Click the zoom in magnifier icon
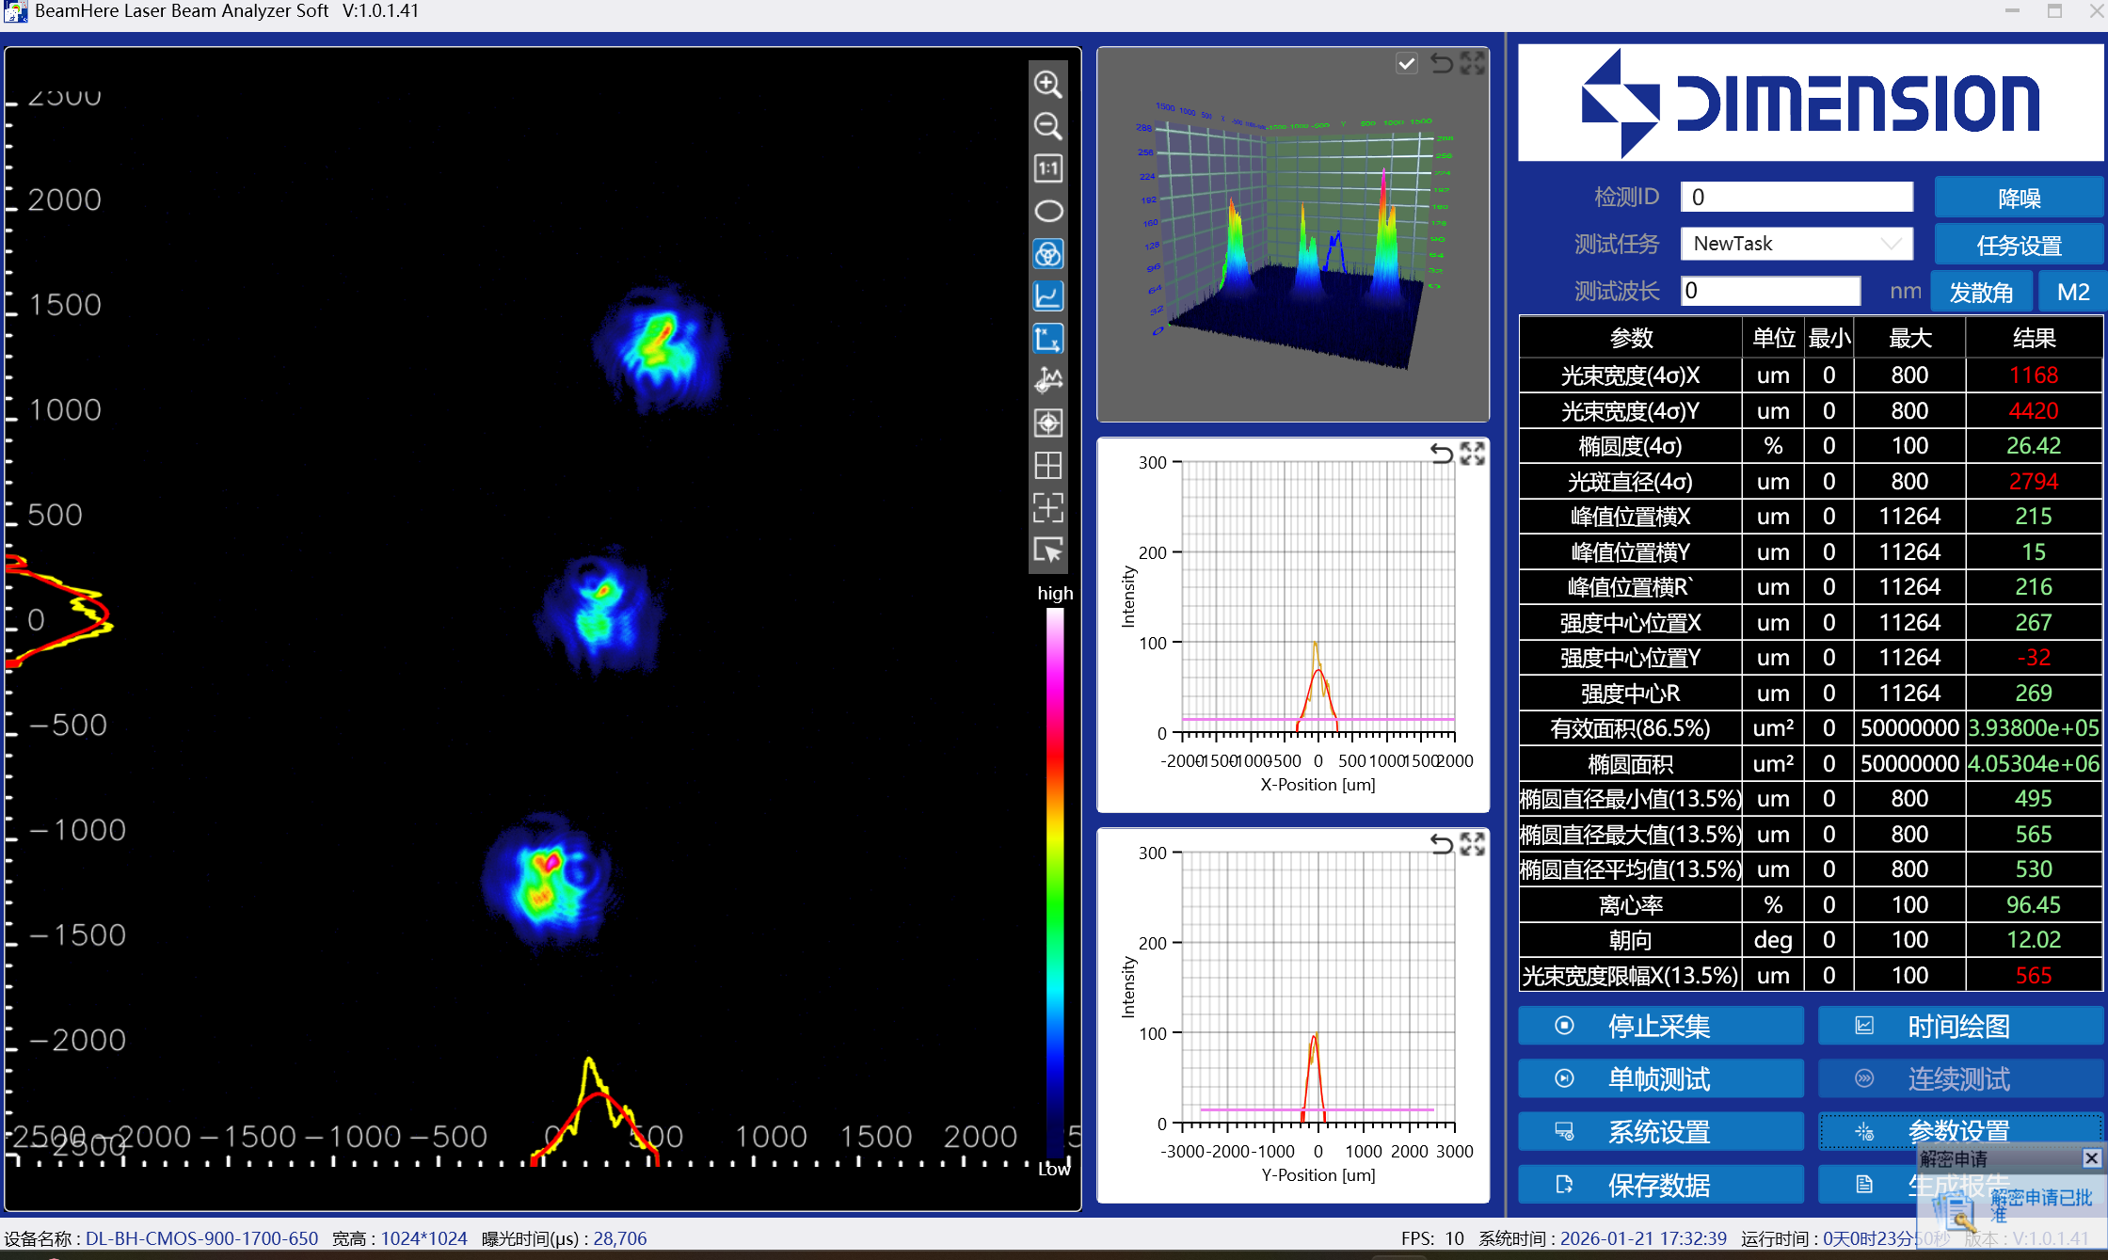The width and height of the screenshot is (2108, 1260). [1047, 84]
